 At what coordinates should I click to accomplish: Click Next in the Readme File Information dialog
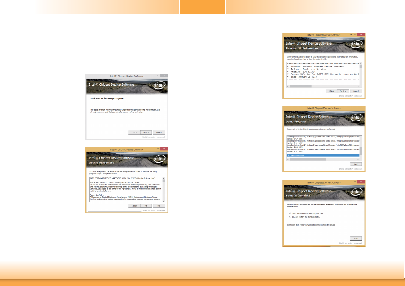[x=343, y=91]
